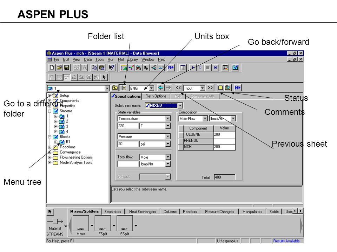Click the Reinitialize rewind icon
Screen dimensions: 337x252
215,68
